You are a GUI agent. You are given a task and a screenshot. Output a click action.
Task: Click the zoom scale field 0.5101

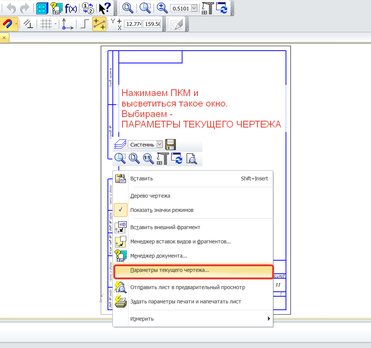coord(180,9)
